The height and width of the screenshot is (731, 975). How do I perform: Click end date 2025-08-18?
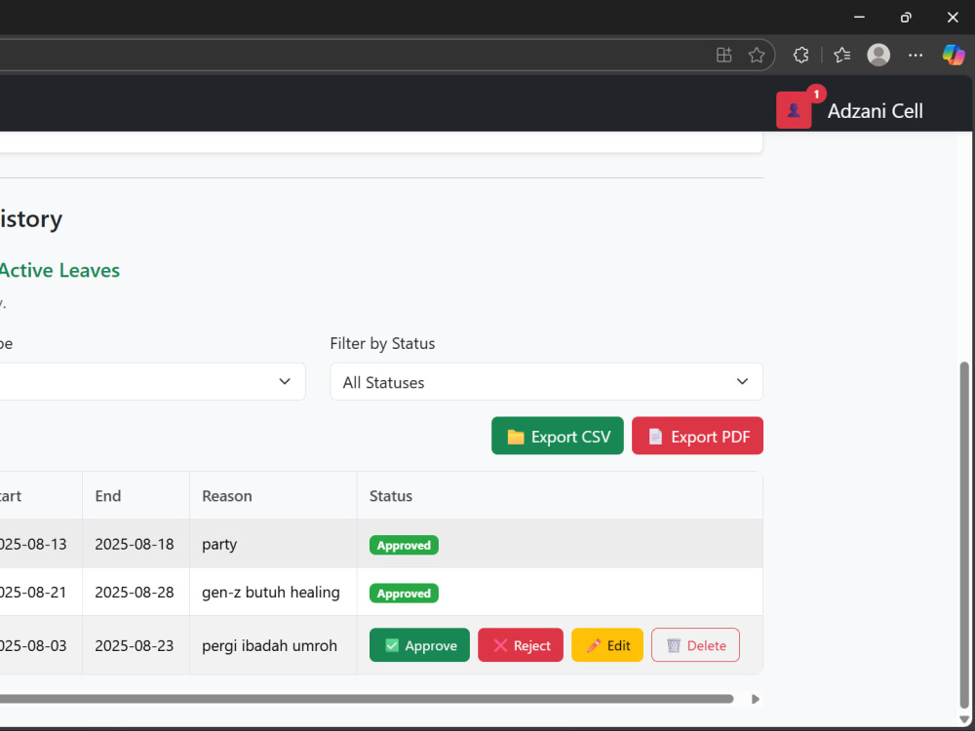click(135, 544)
